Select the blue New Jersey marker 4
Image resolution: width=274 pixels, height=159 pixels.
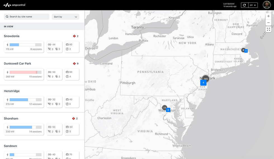pyautogui.click(x=203, y=83)
